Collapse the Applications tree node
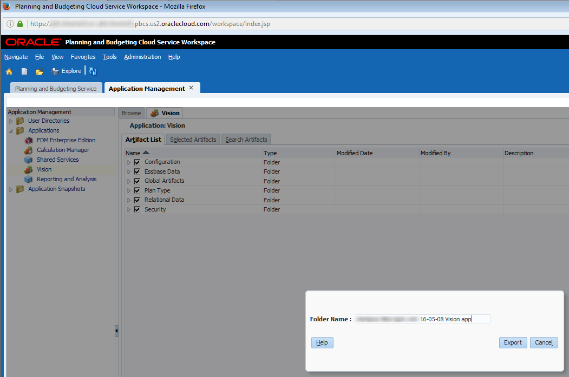569x377 pixels. pyautogui.click(x=11, y=131)
